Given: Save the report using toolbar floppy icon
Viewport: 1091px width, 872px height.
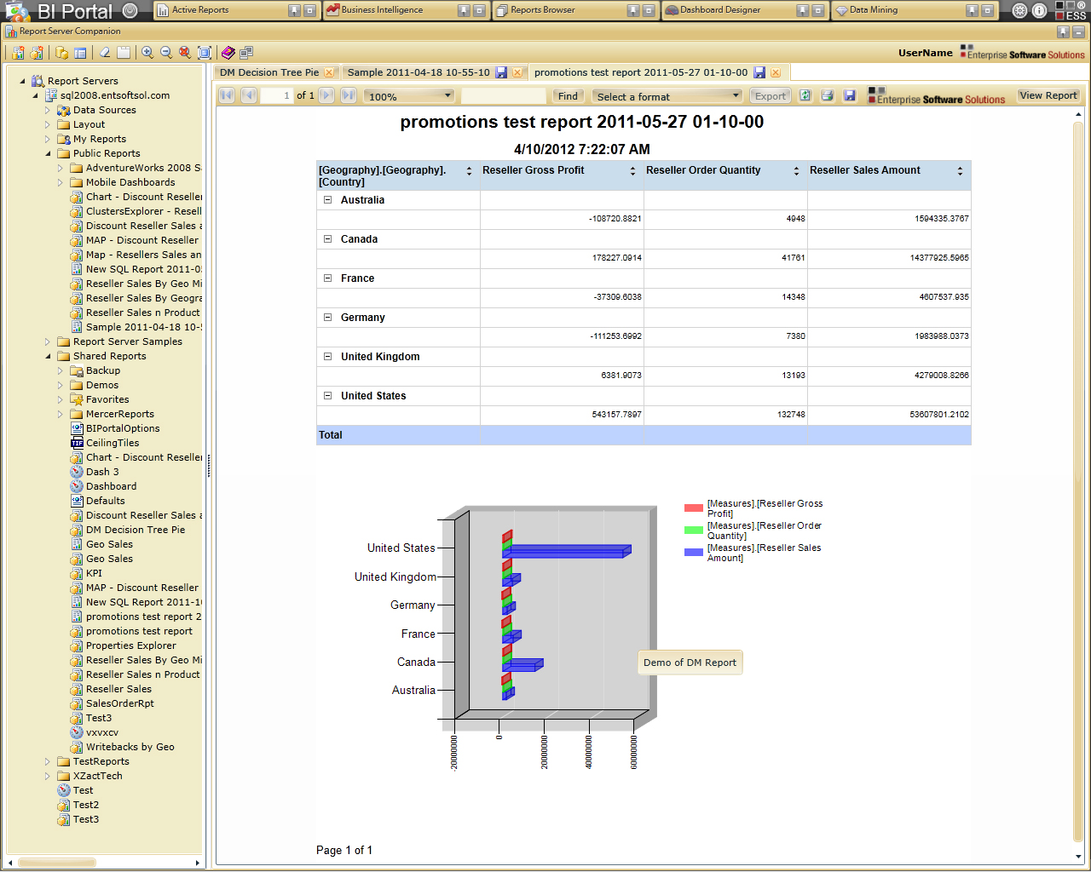Looking at the screenshot, I should (850, 95).
